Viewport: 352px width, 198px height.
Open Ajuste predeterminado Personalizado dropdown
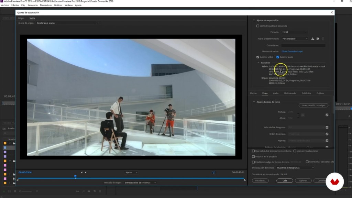point(295,38)
